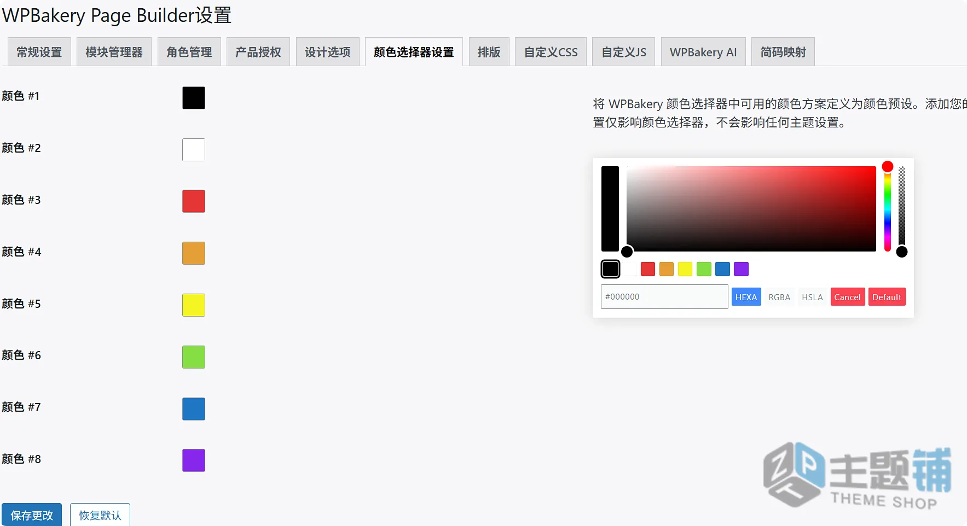This screenshot has height=526, width=967.
Task: Switch color format to HEXA
Action: (746, 297)
